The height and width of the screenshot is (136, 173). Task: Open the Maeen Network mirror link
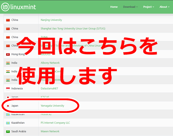click(50, 131)
